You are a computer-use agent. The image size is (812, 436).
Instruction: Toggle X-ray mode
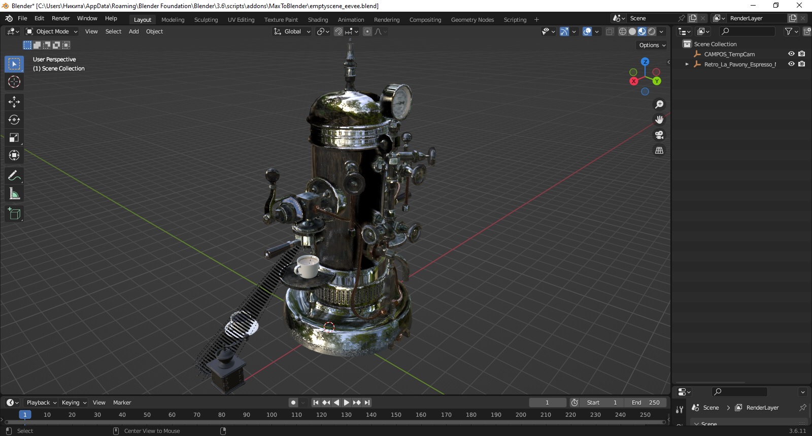pyautogui.click(x=610, y=31)
